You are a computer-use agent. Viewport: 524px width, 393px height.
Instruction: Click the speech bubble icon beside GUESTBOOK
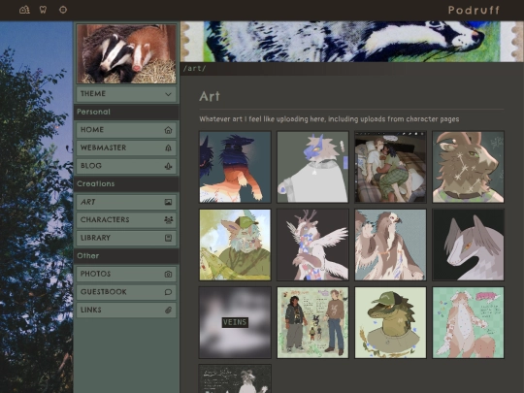168,292
